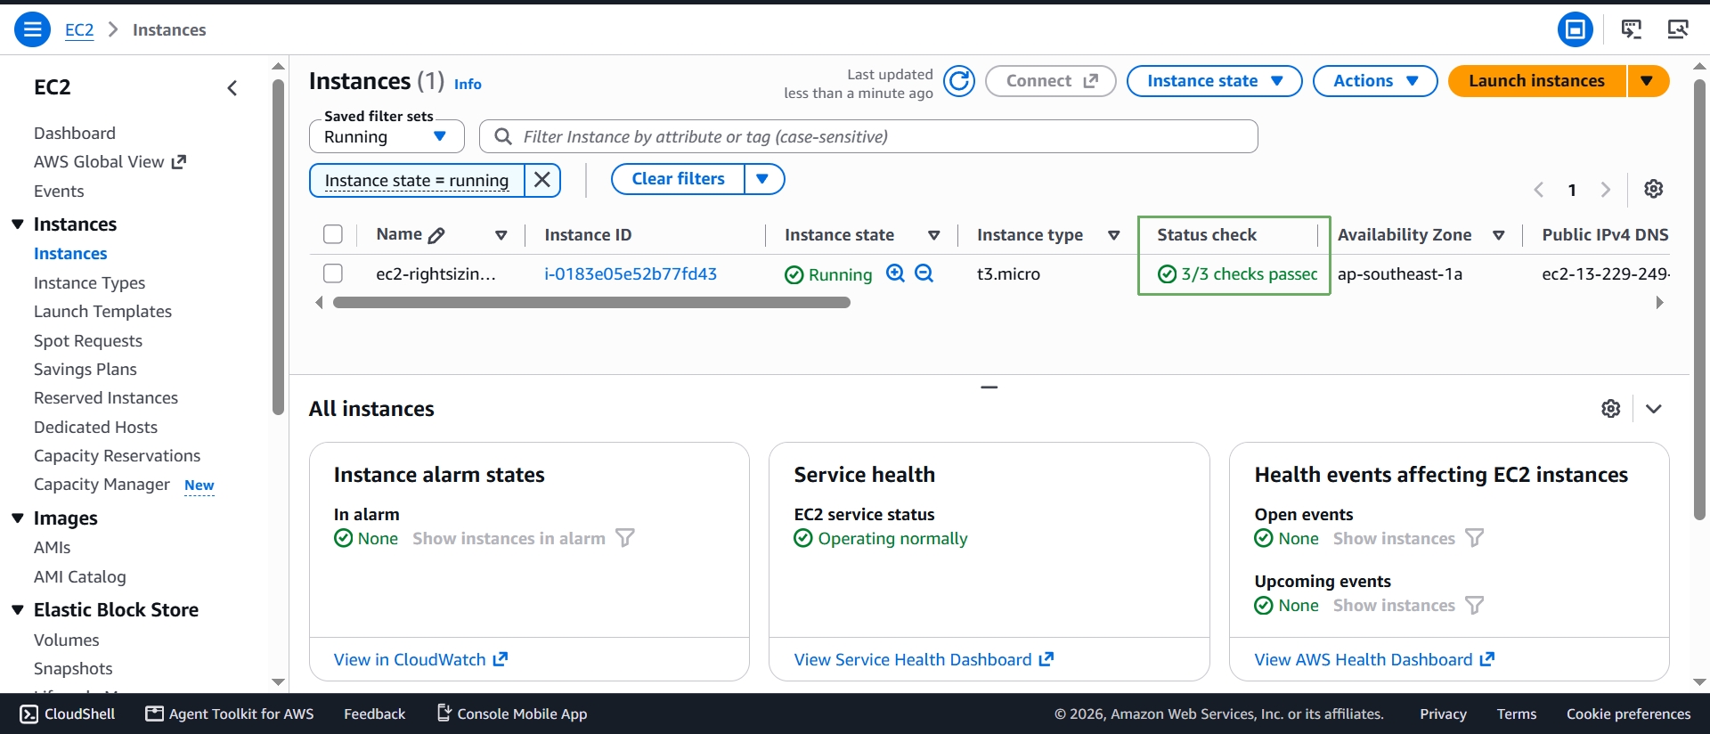Click funnel icon beside Show instances in alarm
Image resolution: width=1710 pixels, height=734 pixels.
click(x=625, y=538)
